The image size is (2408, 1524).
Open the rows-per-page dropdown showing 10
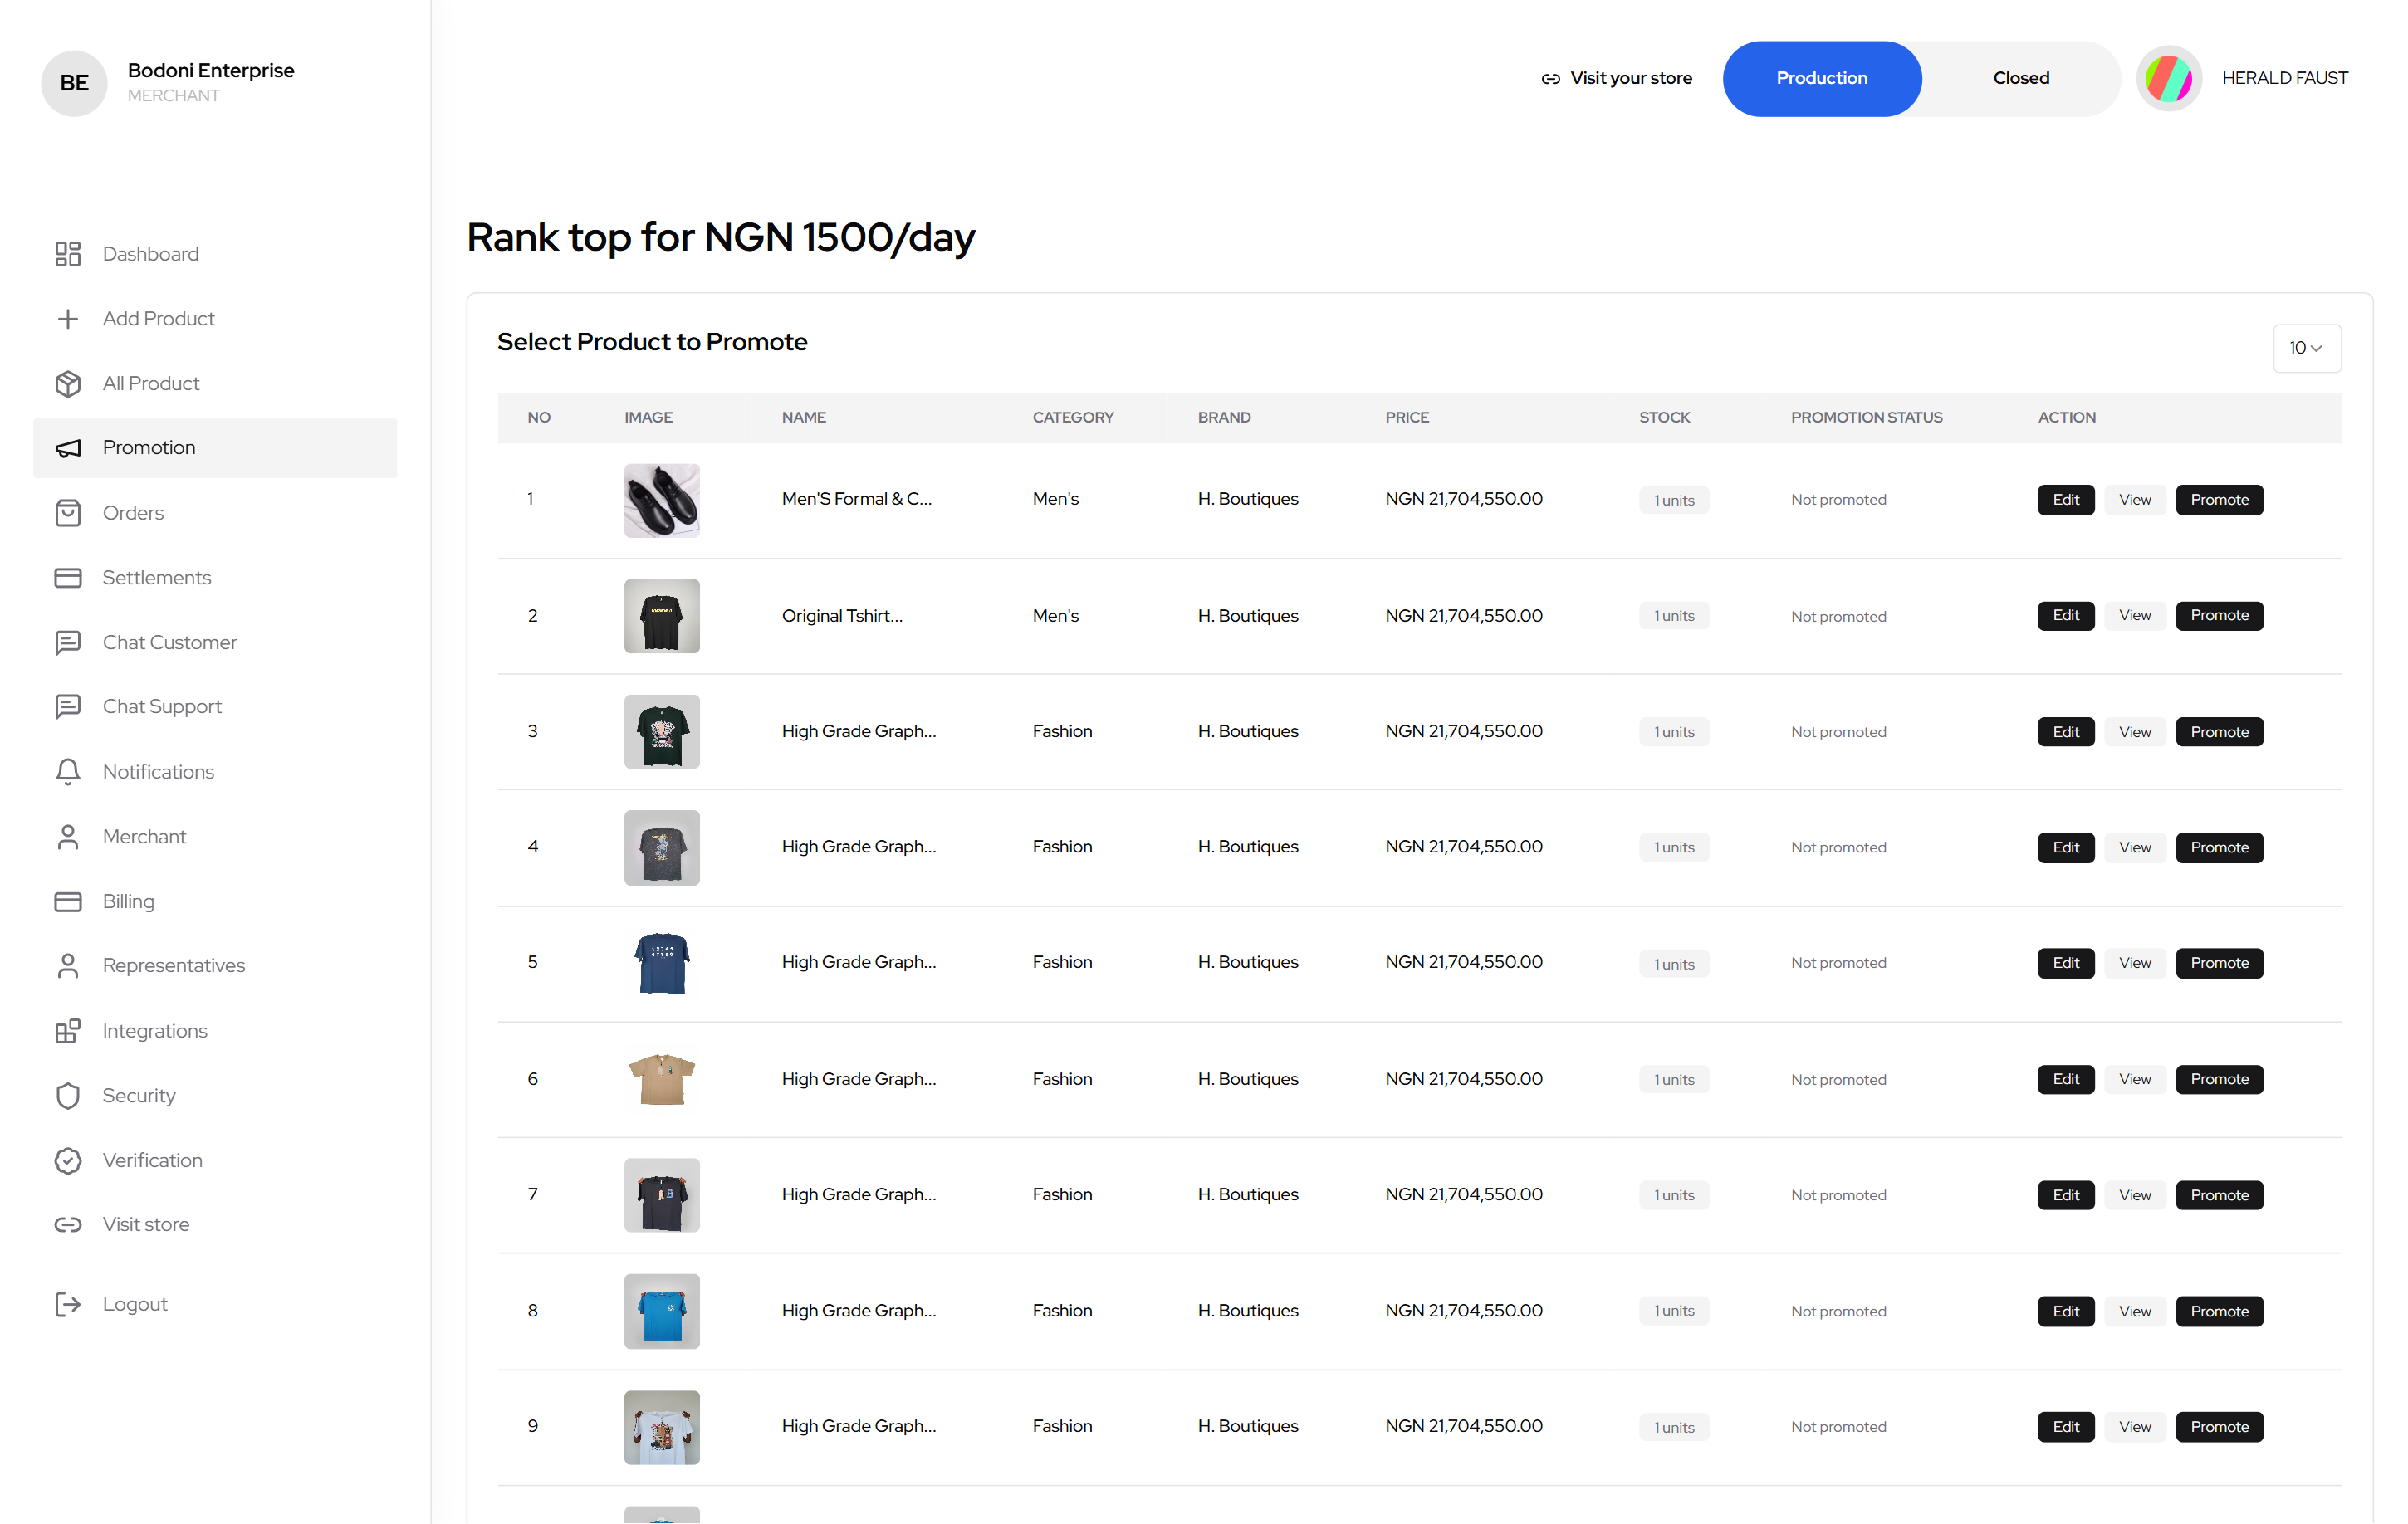[x=2305, y=348]
